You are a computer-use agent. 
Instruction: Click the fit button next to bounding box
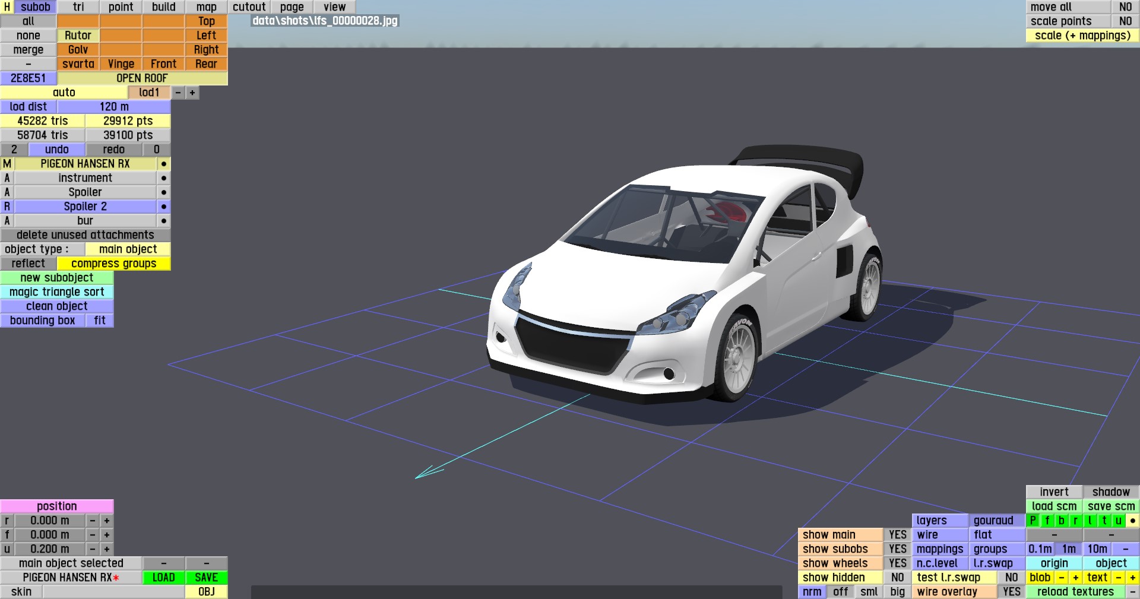coord(100,321)
